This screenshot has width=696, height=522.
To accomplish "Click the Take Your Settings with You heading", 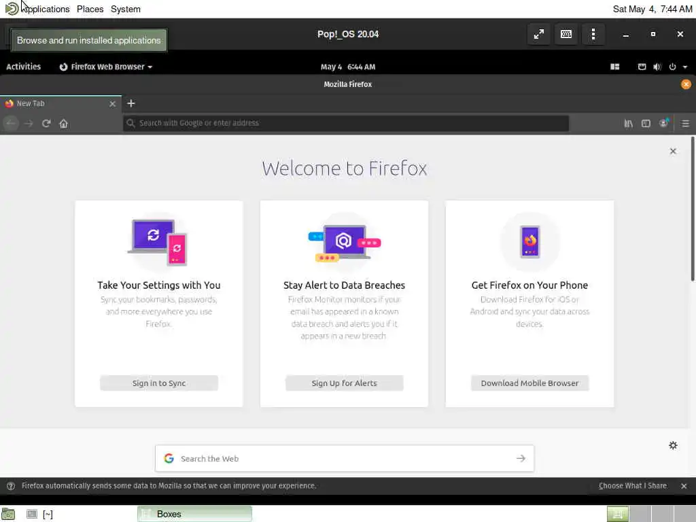I will [159, 285].
